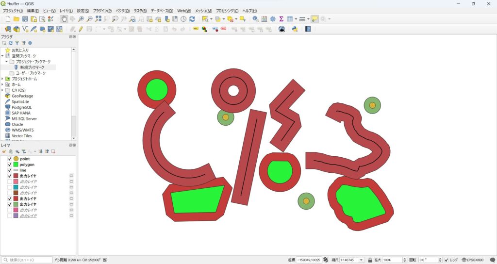Screen dimensions: 497x264
Task: Select 新規ブックマーク in the browser
Action: click(32, 67)
